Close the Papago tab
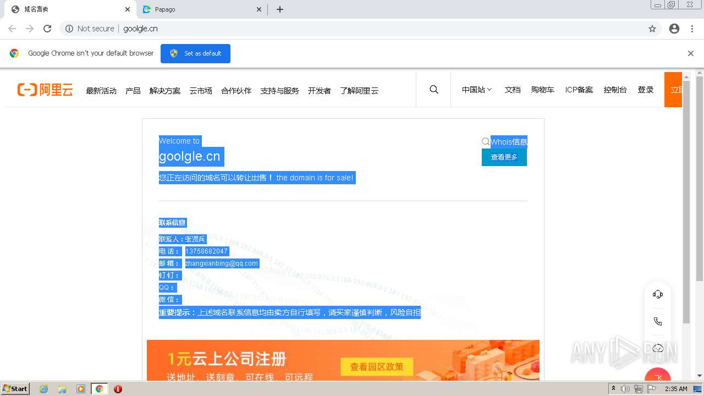Viewport: 704px width, 396px height. coord(260,9)
